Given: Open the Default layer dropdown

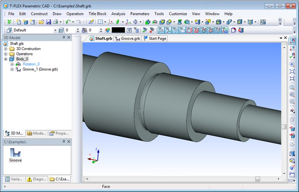Looking at the screenshot, I should 55,30.
